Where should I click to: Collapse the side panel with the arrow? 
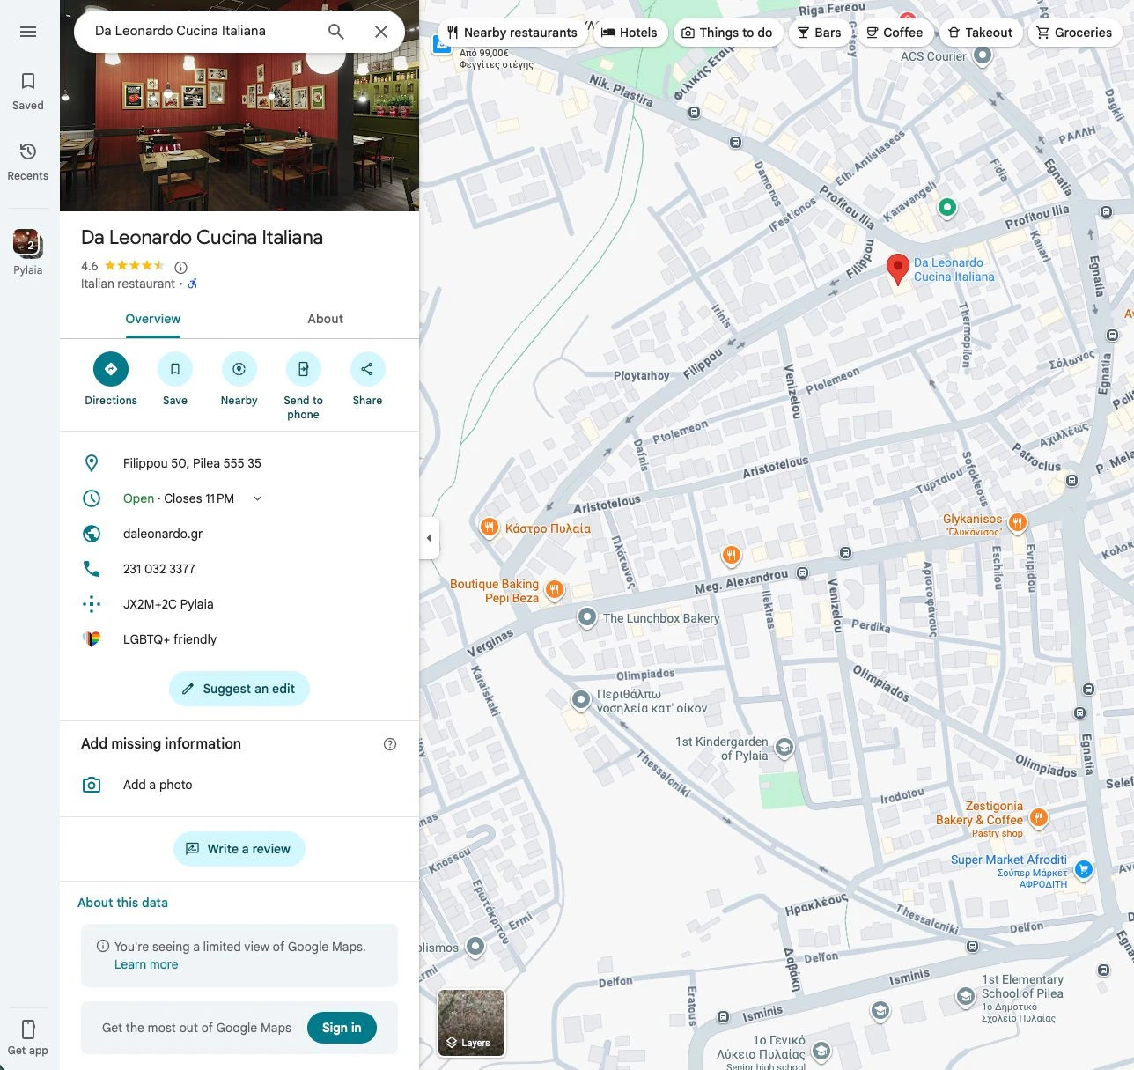click(x=429, y=538)
